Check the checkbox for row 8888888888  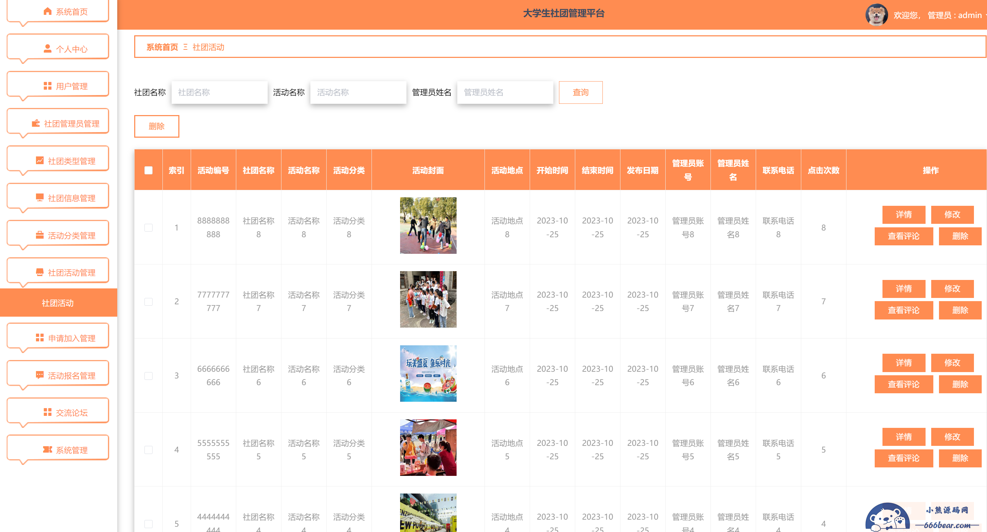148,227
